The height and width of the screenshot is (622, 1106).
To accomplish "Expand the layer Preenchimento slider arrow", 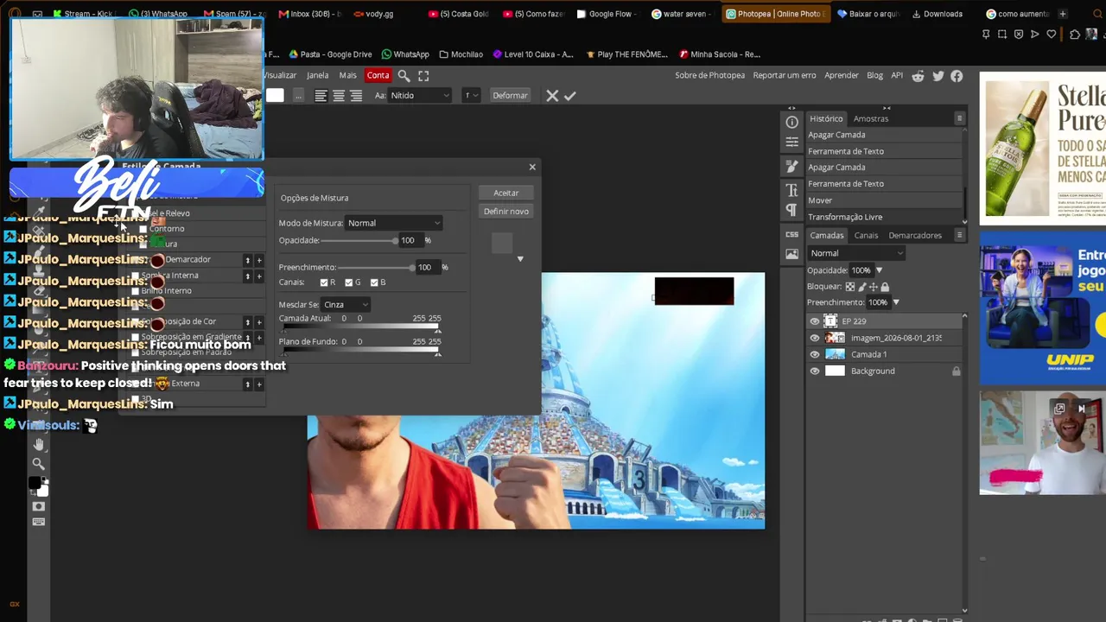I will [x=895, y=302].
